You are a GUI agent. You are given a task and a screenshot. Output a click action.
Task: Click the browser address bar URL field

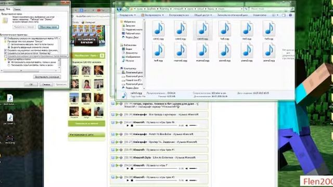click(93, 16)
